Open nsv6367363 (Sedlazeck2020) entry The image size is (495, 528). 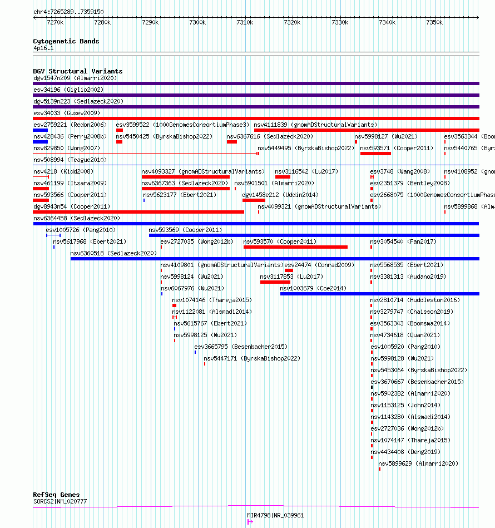185,183
